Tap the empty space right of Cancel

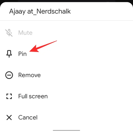point(85,118)
